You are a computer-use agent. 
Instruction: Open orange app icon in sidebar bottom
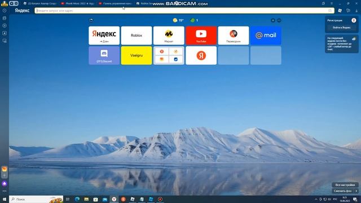5,169
